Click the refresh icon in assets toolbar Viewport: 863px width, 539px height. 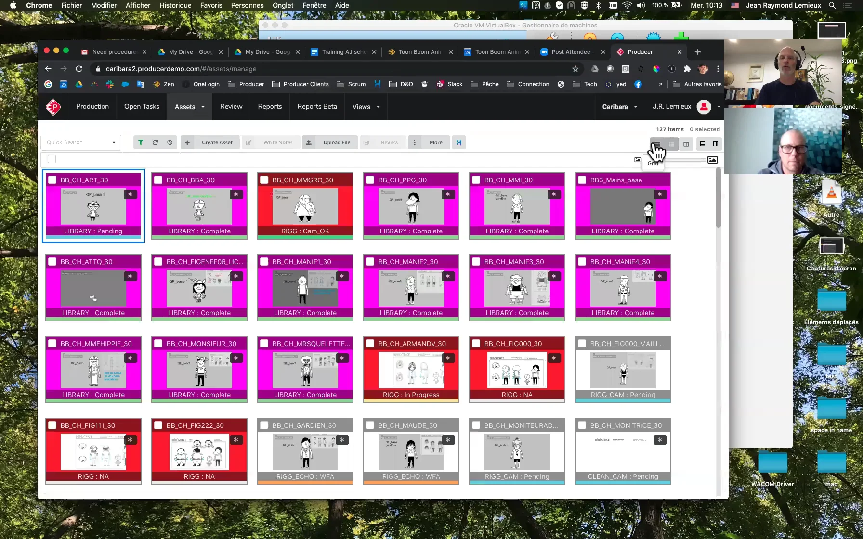click(x=155, y=142)
